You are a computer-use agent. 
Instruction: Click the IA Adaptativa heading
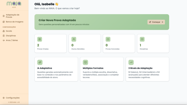(45, 68)
